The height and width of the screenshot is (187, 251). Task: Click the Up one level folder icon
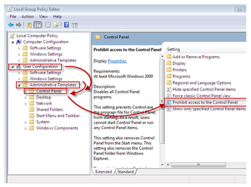[29, 25]
